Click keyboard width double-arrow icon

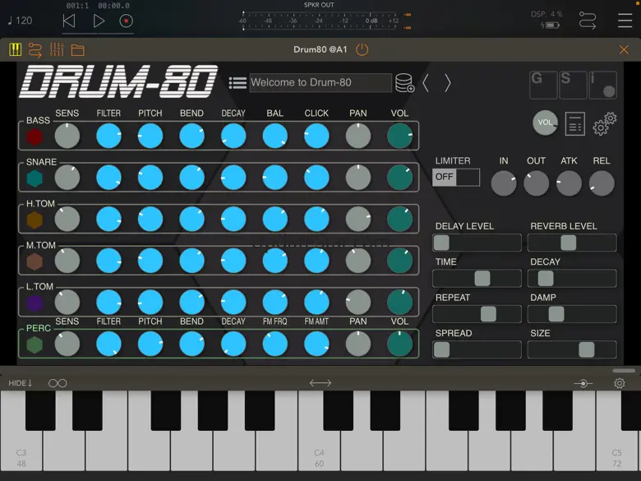pos(320,383)
